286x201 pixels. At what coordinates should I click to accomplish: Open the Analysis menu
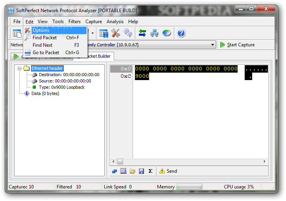115,22
